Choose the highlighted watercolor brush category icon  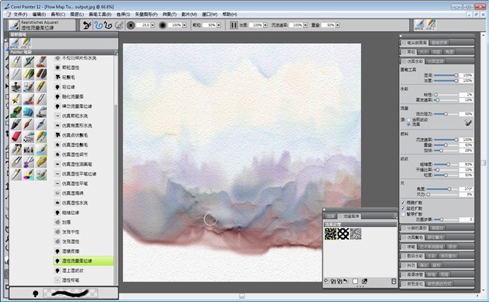pyautogui.click(x=41, y=150)
